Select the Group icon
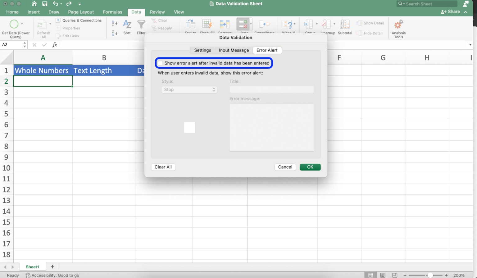Viewport: 477px width, 278px height. [309, 24]
